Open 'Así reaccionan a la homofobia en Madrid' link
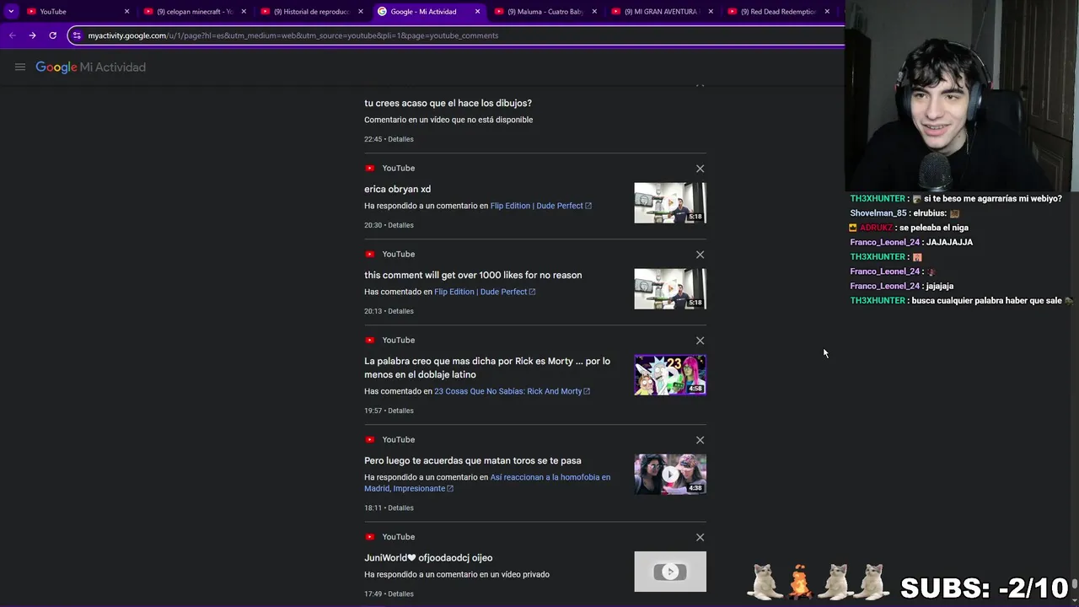 [487, 483]
